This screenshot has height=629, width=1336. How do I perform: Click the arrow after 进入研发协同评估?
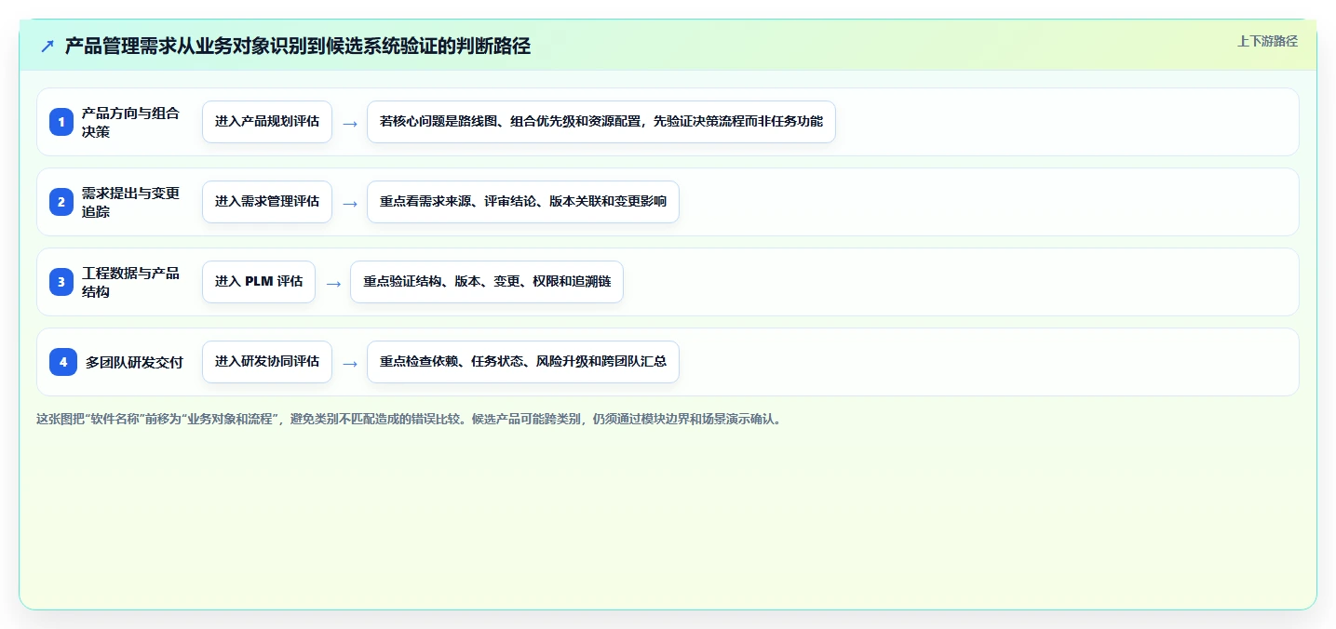(x=350, y=363)
